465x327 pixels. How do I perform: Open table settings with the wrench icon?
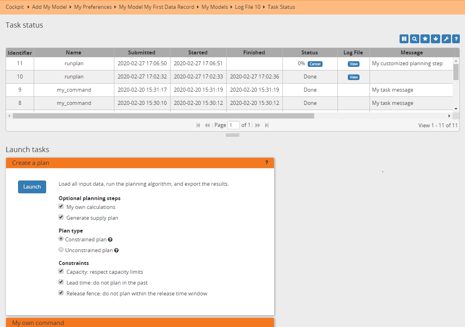tap(446, 38)
